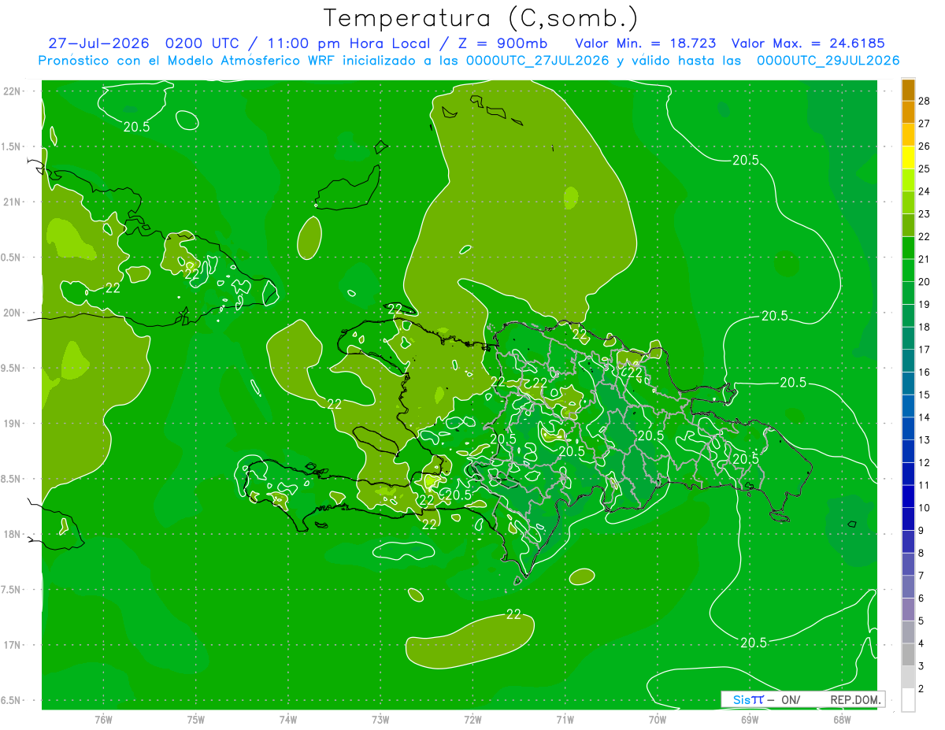The height and width of the screenshot is (730, 945).
Task: Click latitude axis label '7.5N'
Action: [13, 590]
